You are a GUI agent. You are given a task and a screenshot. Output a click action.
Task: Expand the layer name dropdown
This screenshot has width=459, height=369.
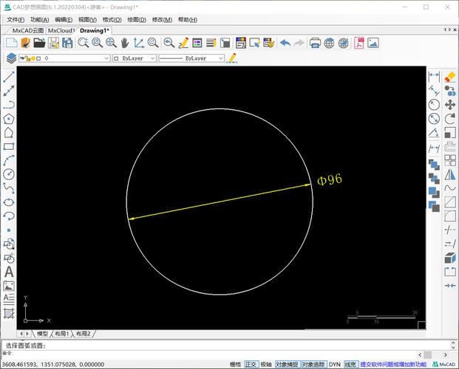[x=105, y=58]
